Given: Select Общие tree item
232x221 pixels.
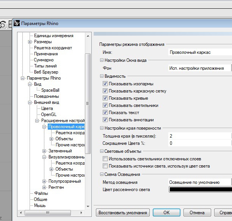Looking at the screenshot, I should [x=41, y=199].
